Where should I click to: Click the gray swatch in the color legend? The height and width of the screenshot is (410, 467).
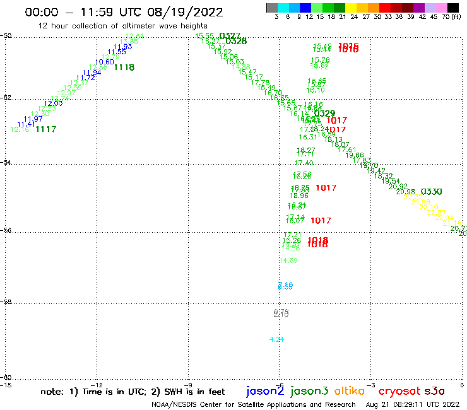(x=272, y=8)
